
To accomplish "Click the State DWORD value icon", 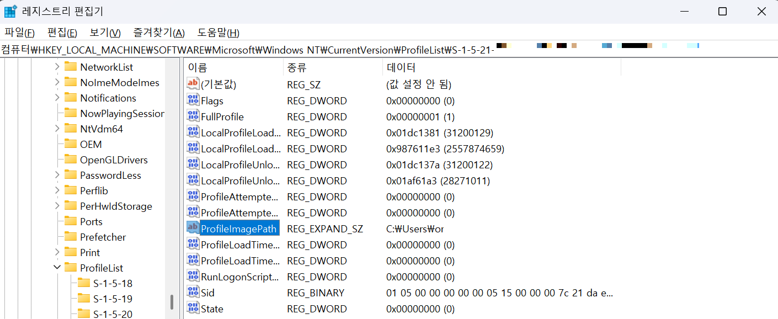I will point(193,308).
